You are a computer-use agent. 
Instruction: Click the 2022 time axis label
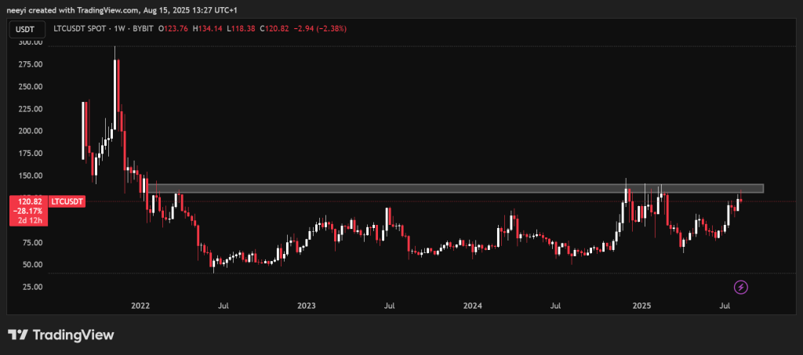[140, 306]
